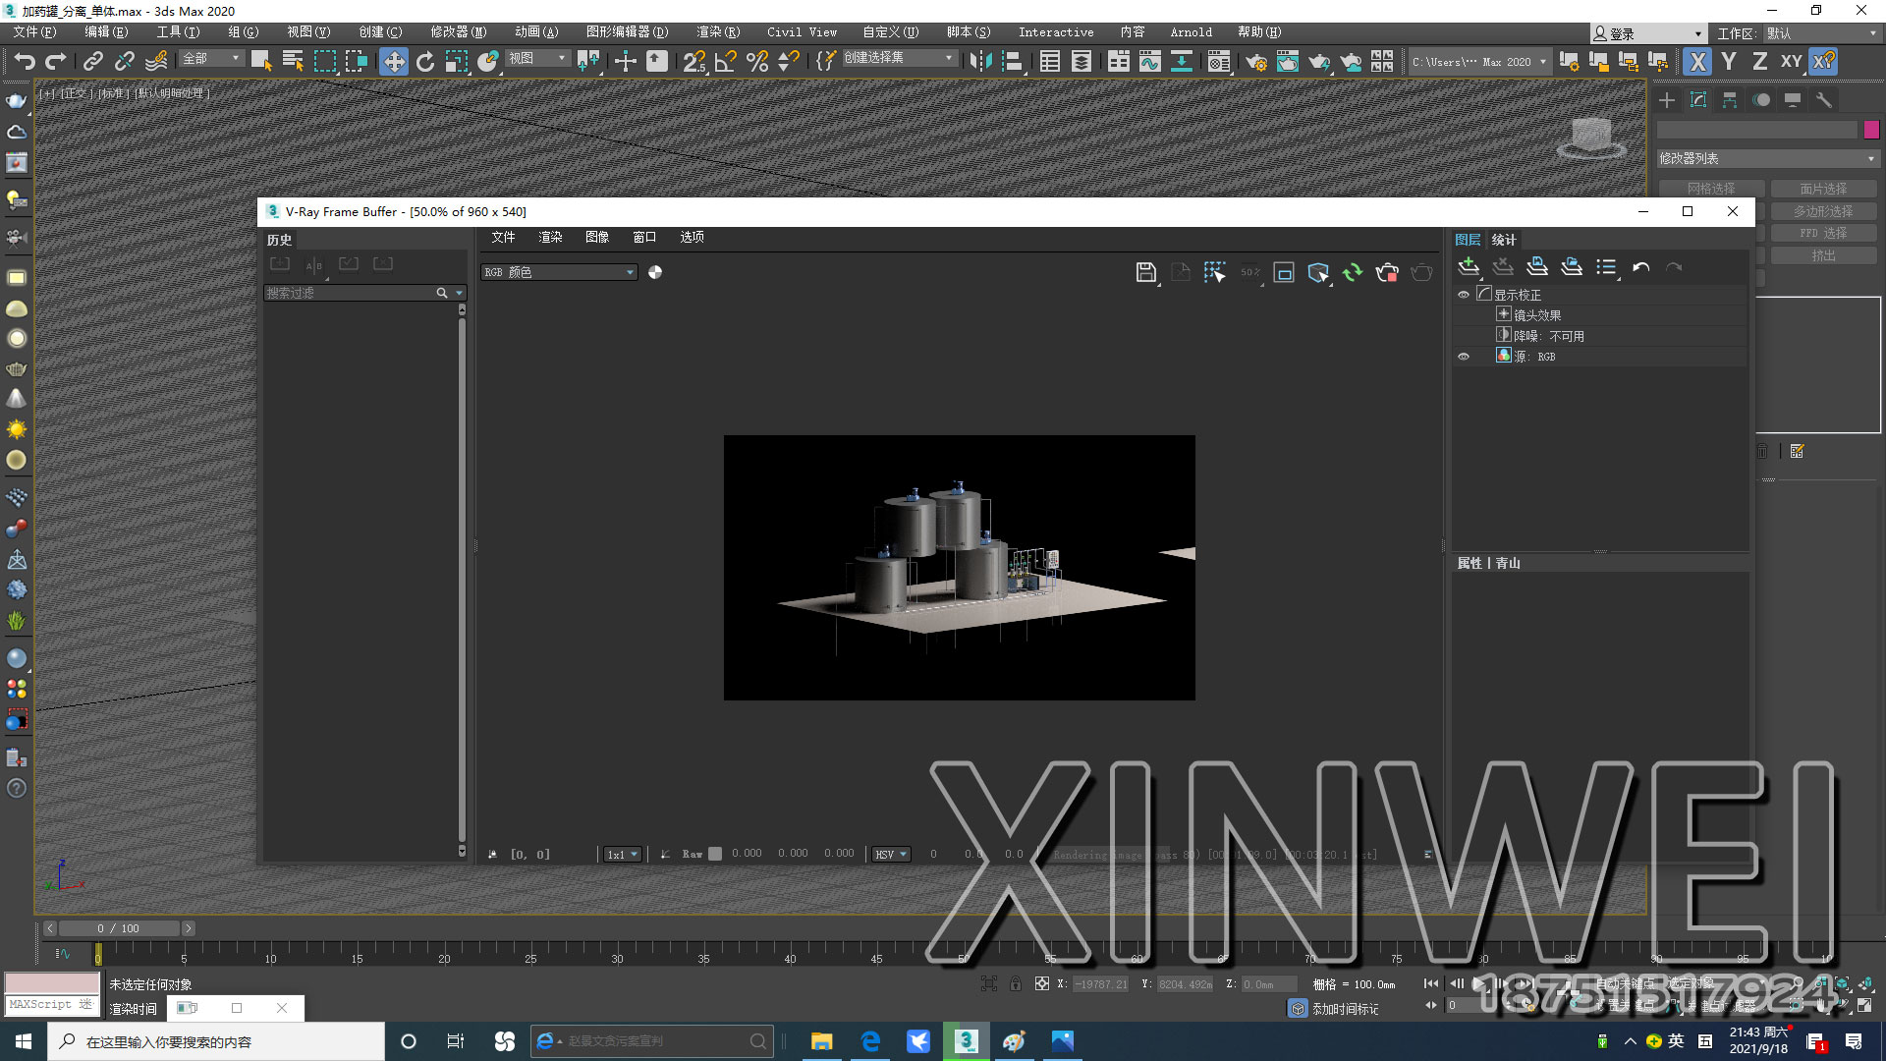
Task: Click the Mirror tool icon
Action: tap(980, 61)
